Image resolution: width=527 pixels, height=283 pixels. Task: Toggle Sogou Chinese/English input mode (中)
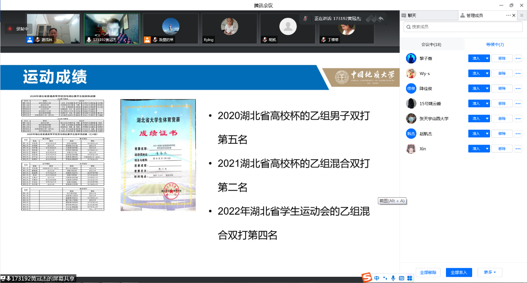377,278
